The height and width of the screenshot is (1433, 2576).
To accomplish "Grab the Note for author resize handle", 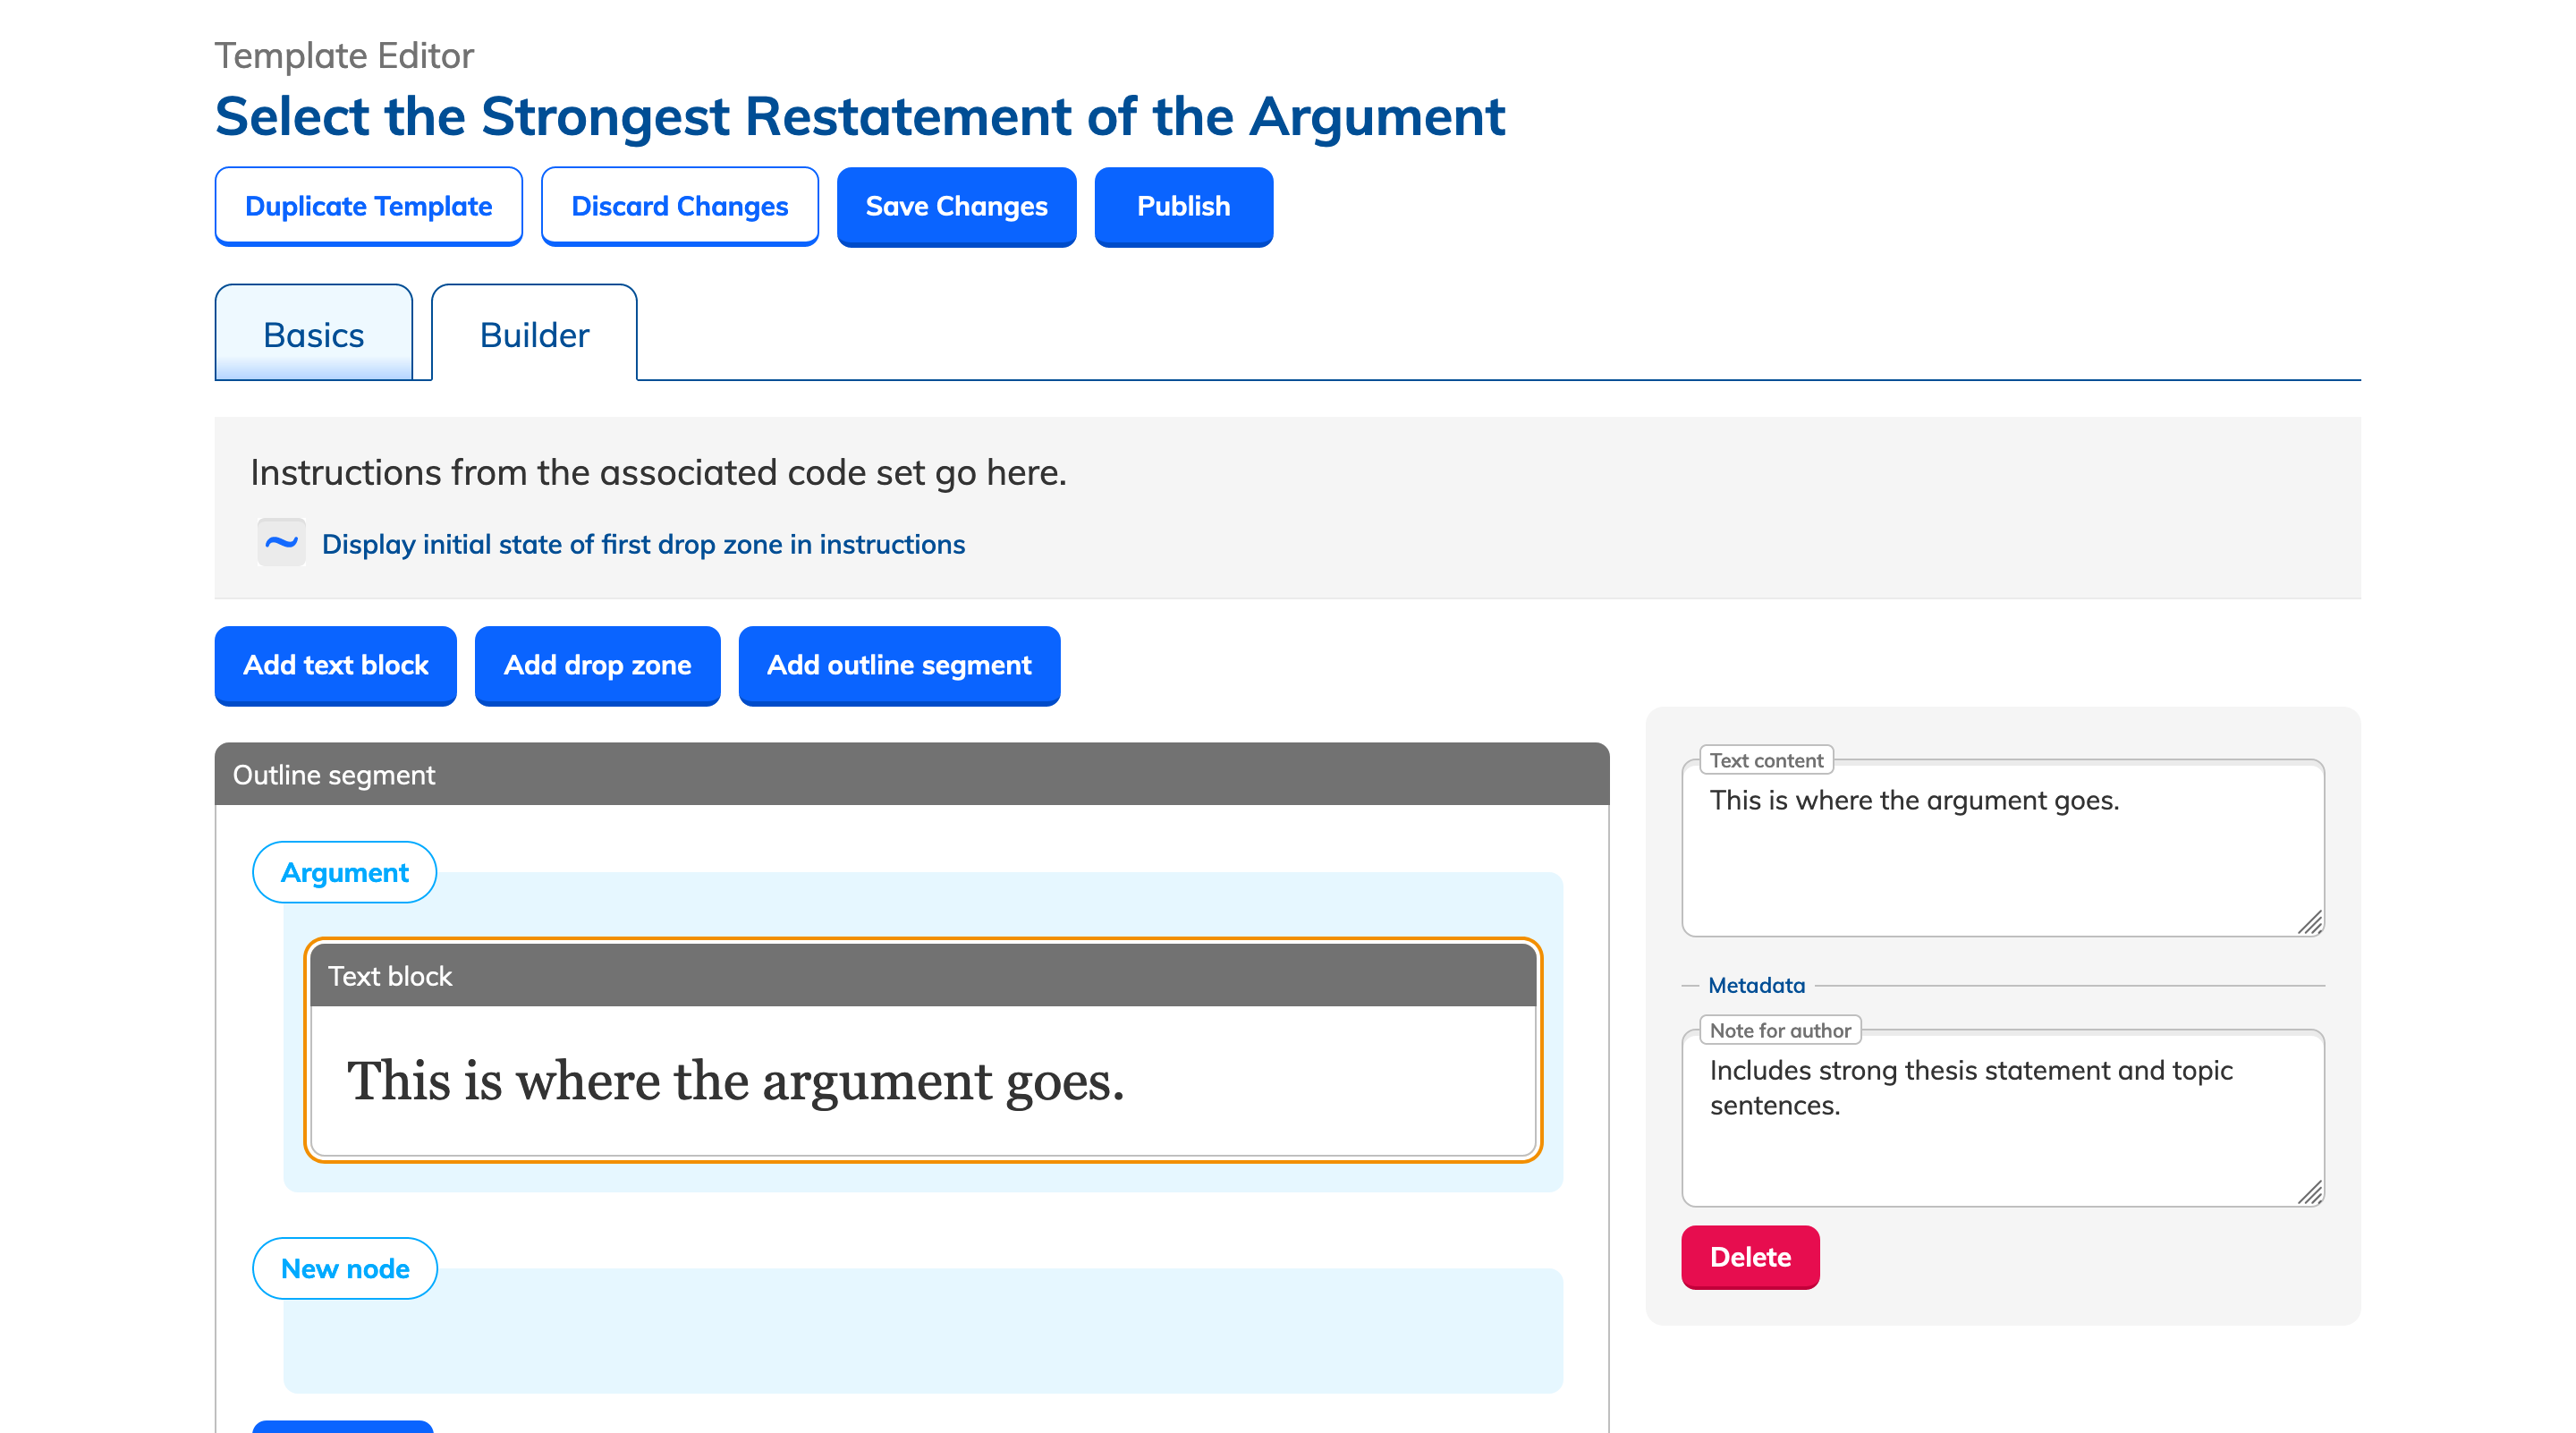I will tap(2309, 1193).
